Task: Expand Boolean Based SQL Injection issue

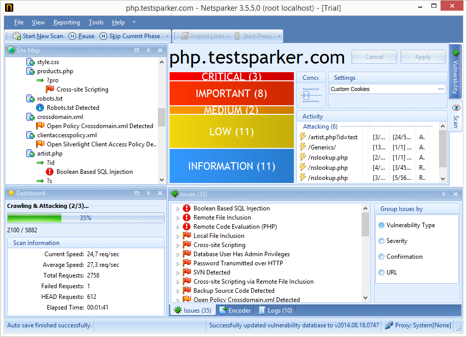Action: (x=178, y=209)
